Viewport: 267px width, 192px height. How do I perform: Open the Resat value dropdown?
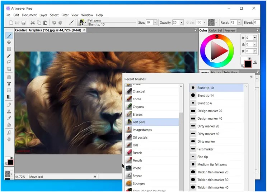click(239, 23)
